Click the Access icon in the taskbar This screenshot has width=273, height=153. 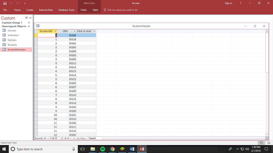click(142, 149)
